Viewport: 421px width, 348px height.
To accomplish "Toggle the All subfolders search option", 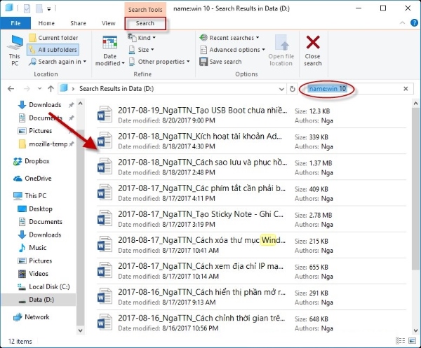I will (53, 50).
